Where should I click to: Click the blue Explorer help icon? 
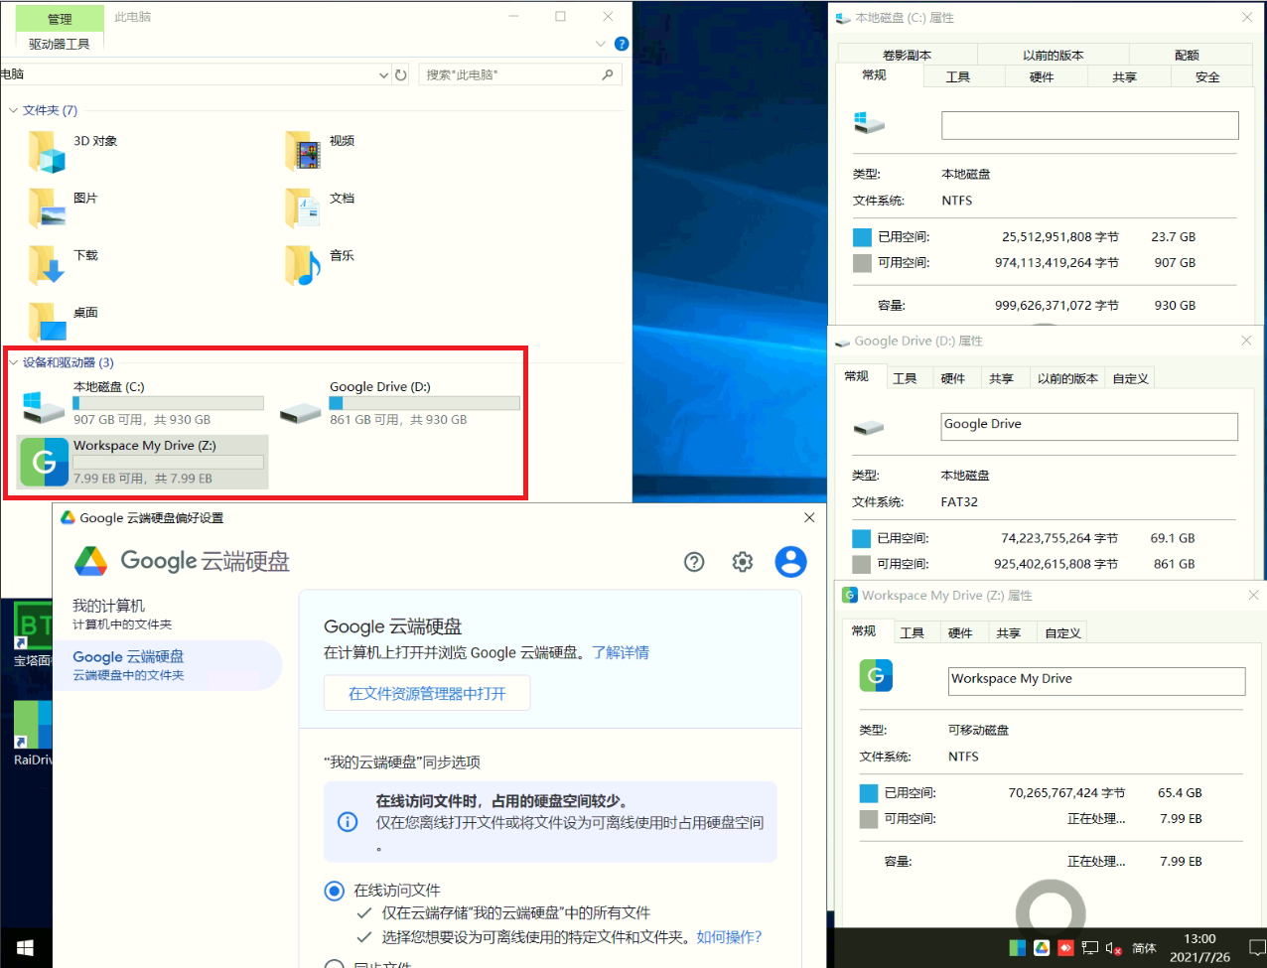click(622, 44)
